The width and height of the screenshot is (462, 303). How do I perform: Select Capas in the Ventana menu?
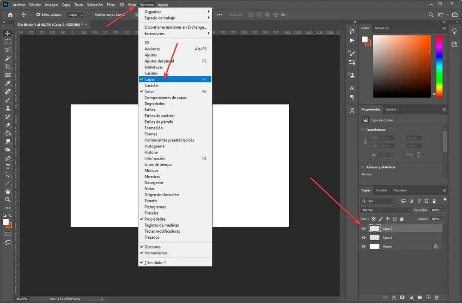point(175,80)
